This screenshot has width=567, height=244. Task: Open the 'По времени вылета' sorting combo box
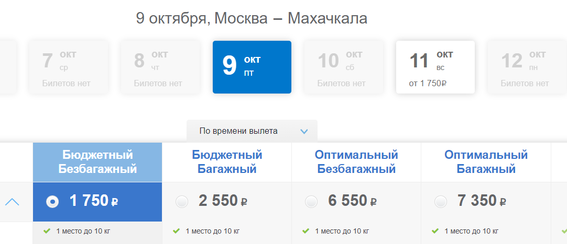point(252,131)
